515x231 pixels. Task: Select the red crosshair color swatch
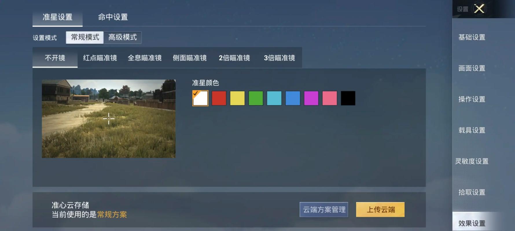coord(219,98)
